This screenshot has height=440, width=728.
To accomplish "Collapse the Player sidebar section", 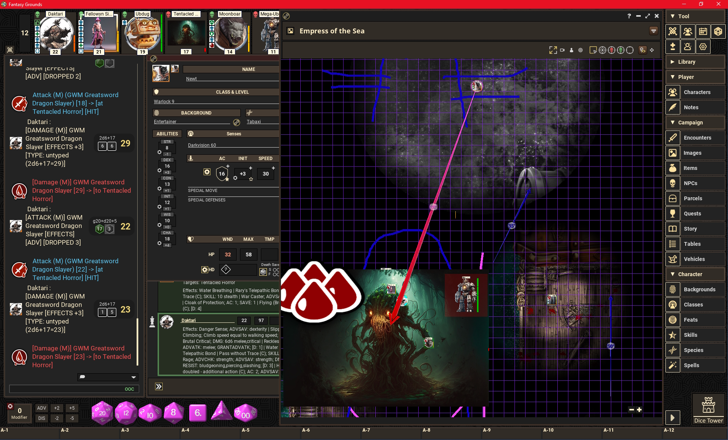I will click(x=695, y=77).
